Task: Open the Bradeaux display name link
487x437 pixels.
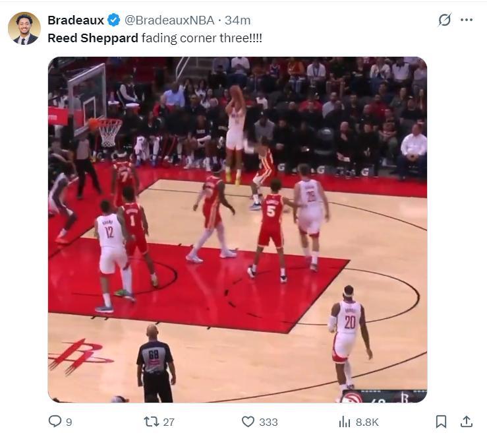Action: pyautogui.click(x=76, y=20)
